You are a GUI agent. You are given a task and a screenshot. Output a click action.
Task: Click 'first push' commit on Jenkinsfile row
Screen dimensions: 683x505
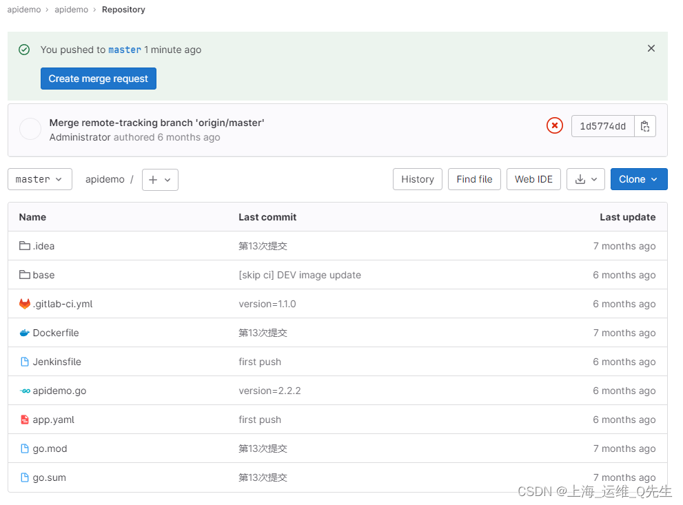pyautogui.click(x=260, y=362)
